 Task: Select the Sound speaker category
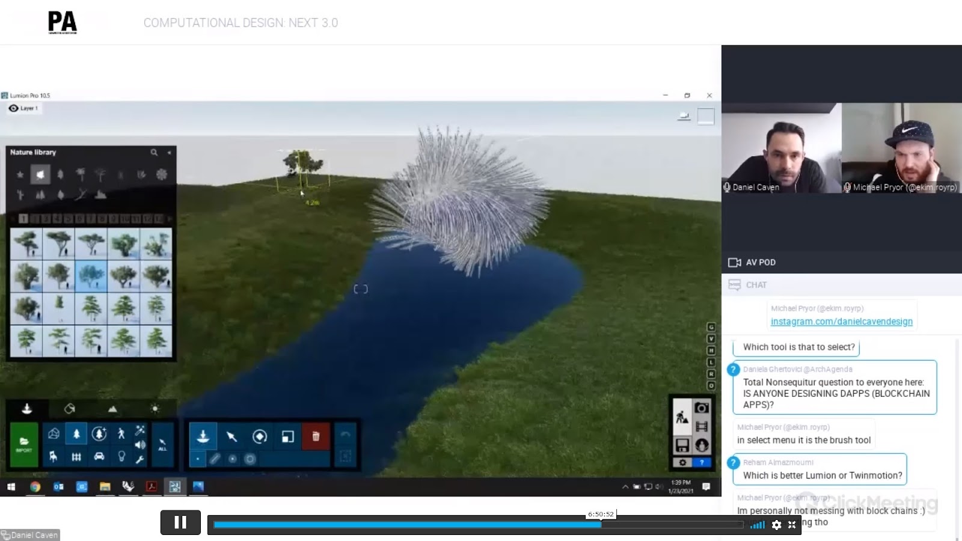click(x=140, y=445)
